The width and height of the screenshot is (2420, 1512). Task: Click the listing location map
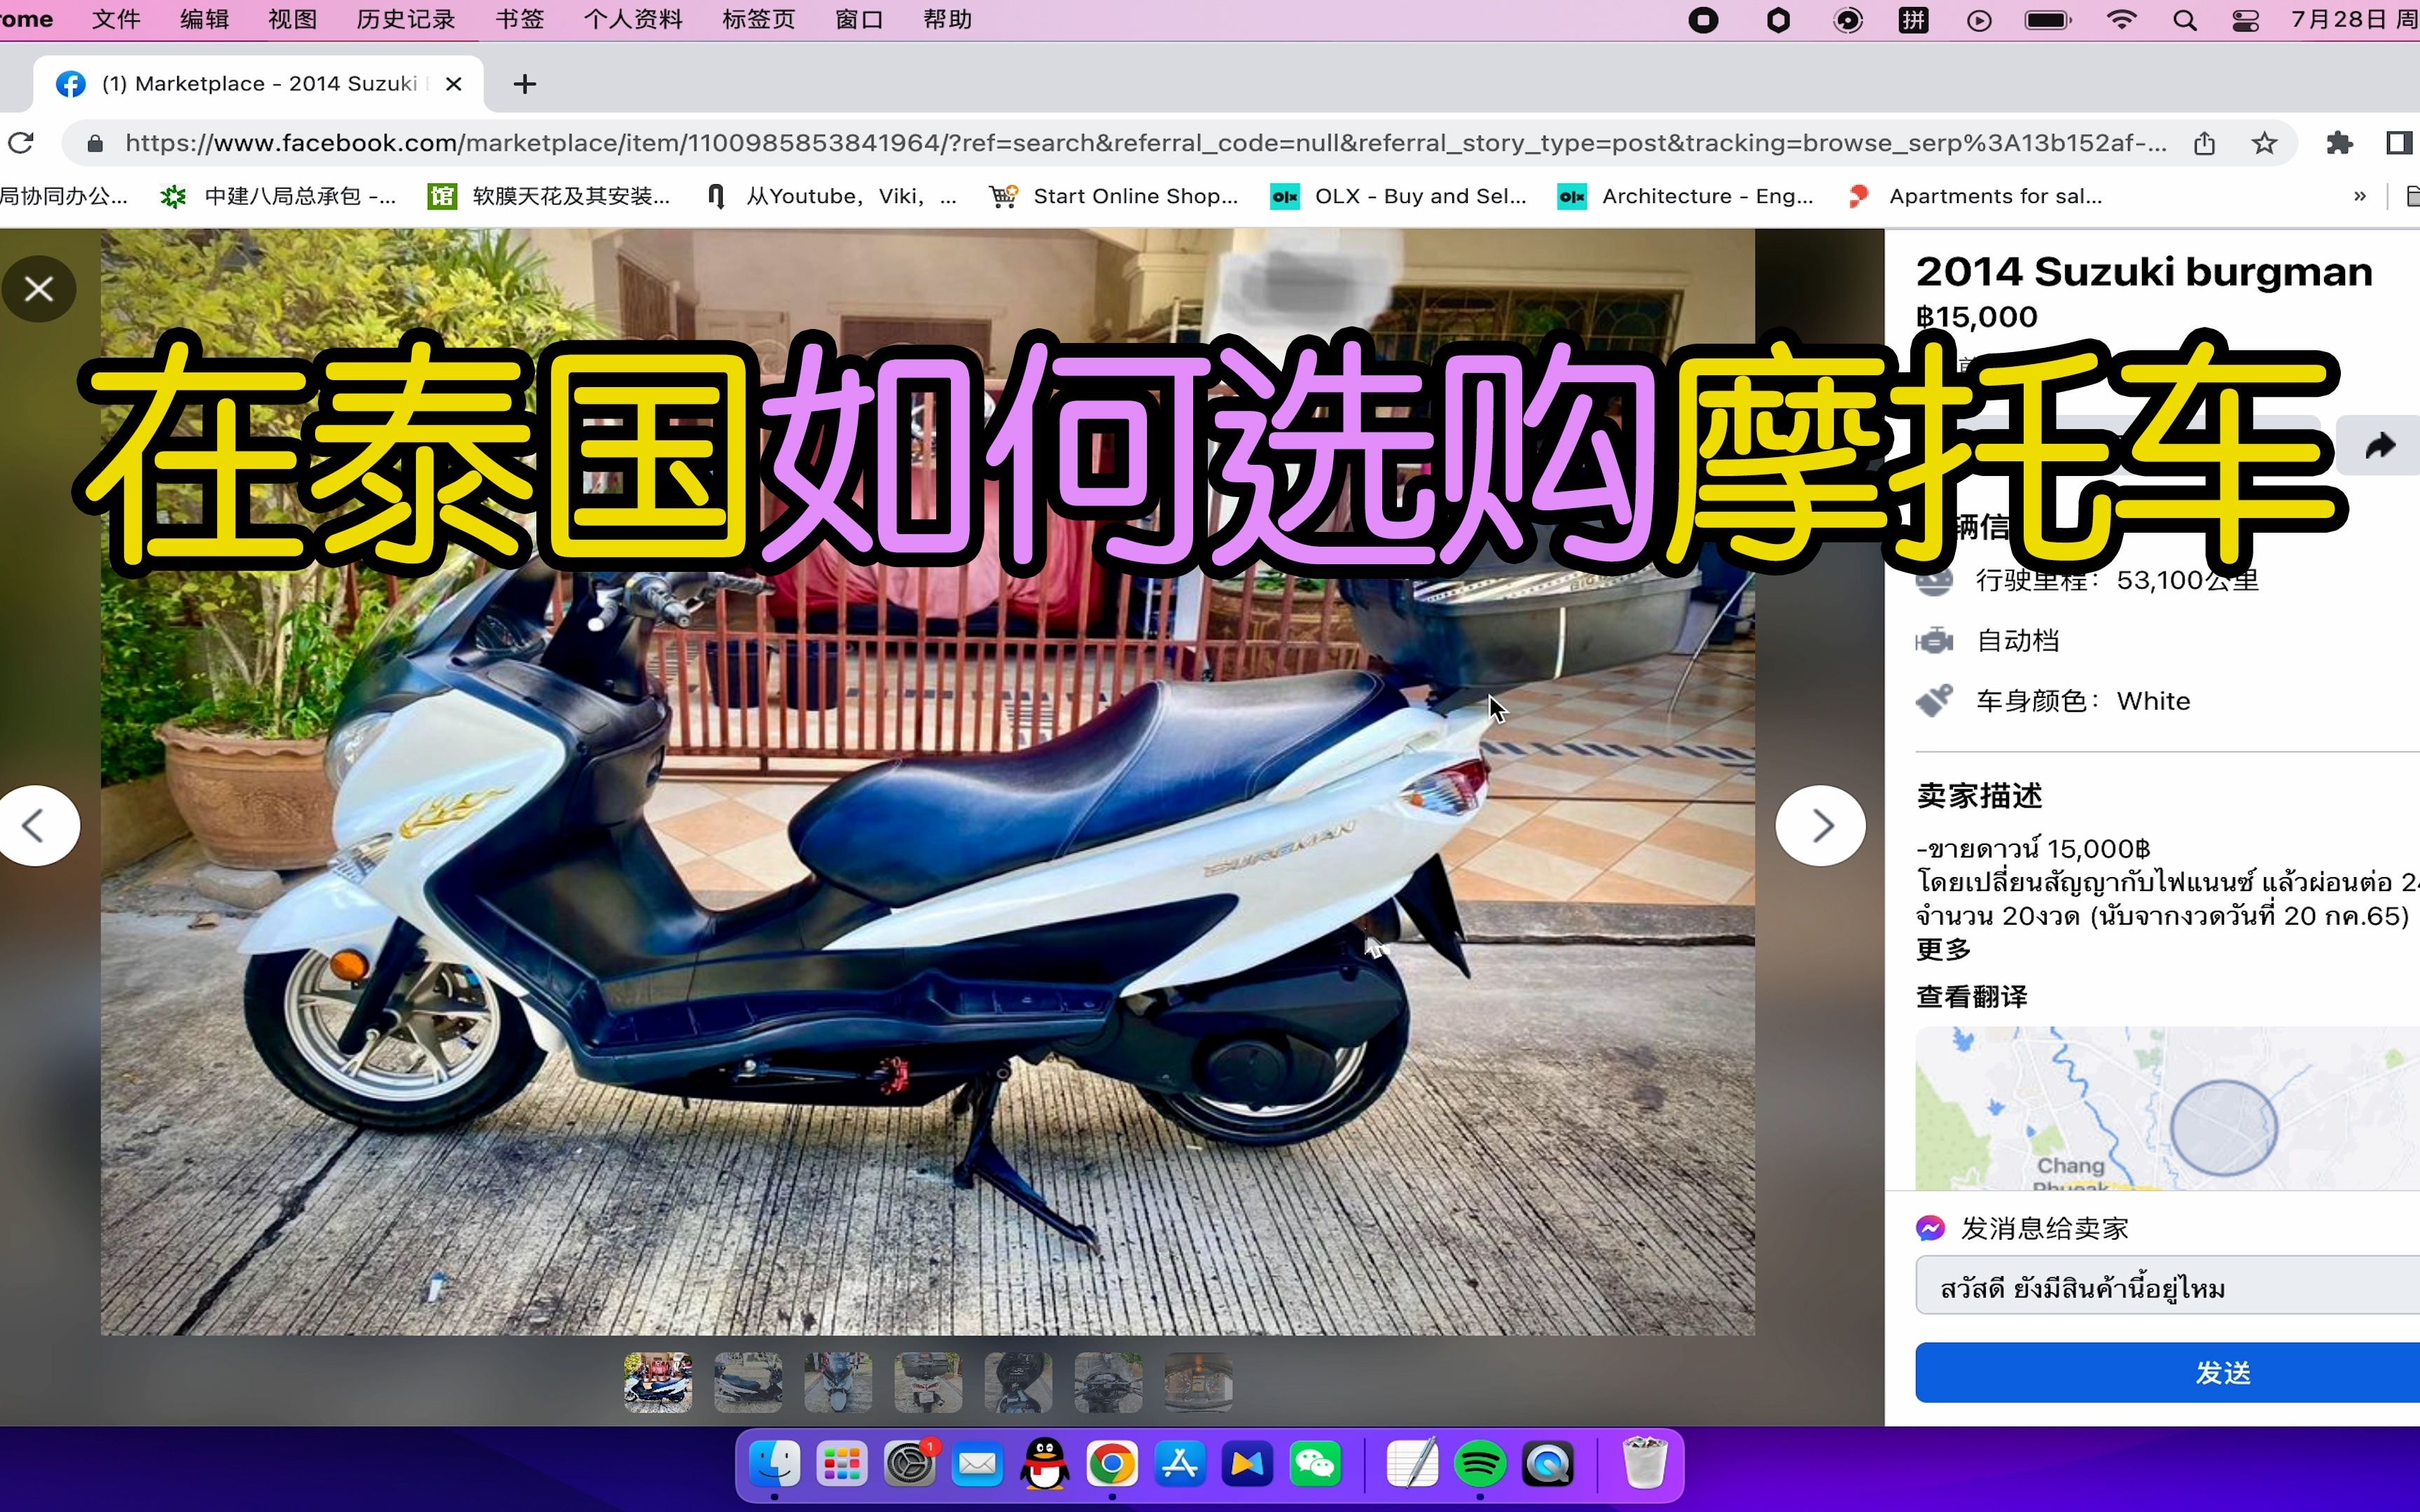pyautogui.click(x=2167, y=1108)
